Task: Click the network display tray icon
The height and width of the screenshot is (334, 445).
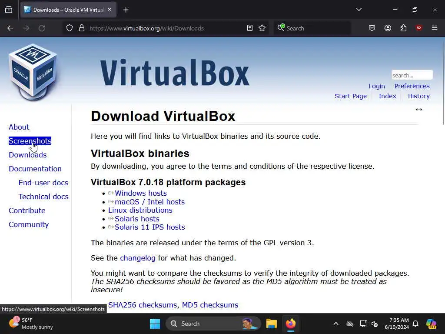Action: [x=363, y=324]
